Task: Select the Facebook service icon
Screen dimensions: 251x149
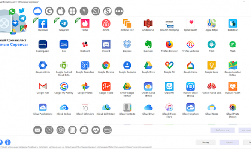Action: tap(43, 23)
